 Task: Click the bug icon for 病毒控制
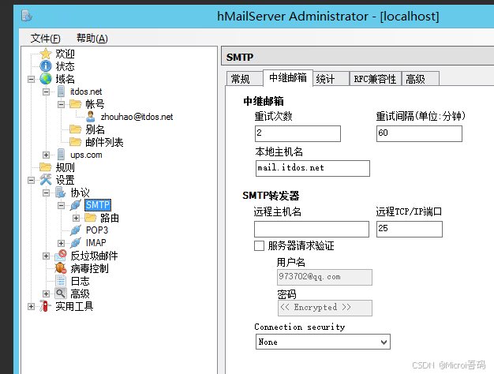point(61,268)
